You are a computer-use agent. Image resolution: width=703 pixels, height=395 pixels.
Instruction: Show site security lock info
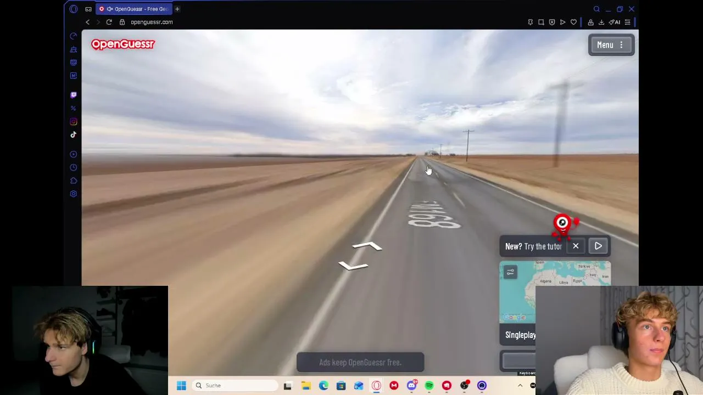[122, 22]
